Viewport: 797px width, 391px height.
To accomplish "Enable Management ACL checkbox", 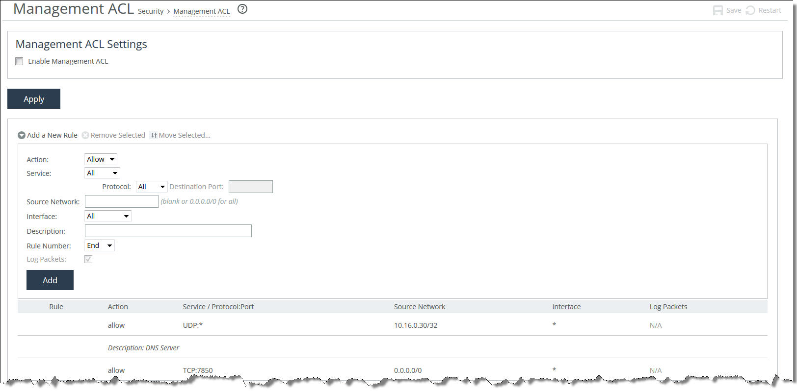I will 19,61.
